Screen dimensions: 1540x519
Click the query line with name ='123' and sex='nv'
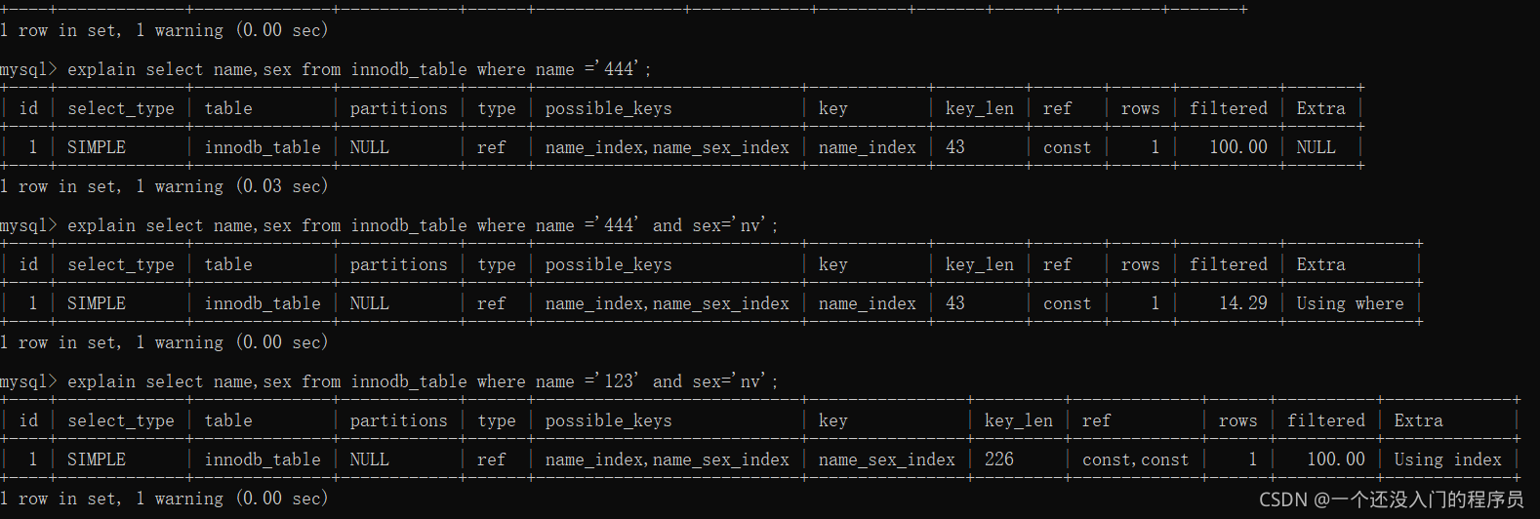click(x=389, y=381)
